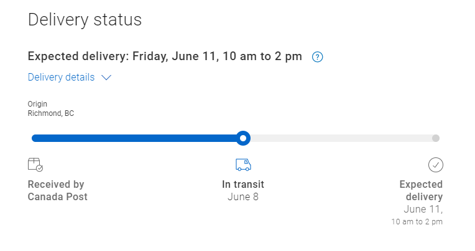
Task: Click the "Expected delivery: Friday, June 11" headline
Action: pos(165,56)
